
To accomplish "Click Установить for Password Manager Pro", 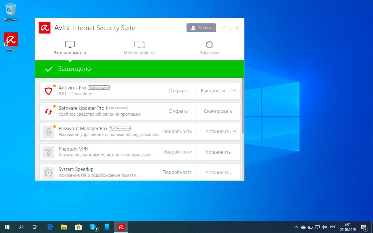I will [218, 132].
